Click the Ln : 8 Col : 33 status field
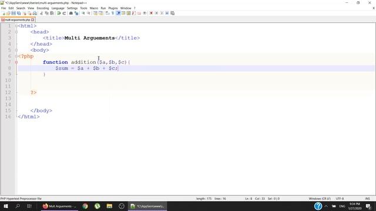Viewport: 376px width, 211px height. [255, 199]
